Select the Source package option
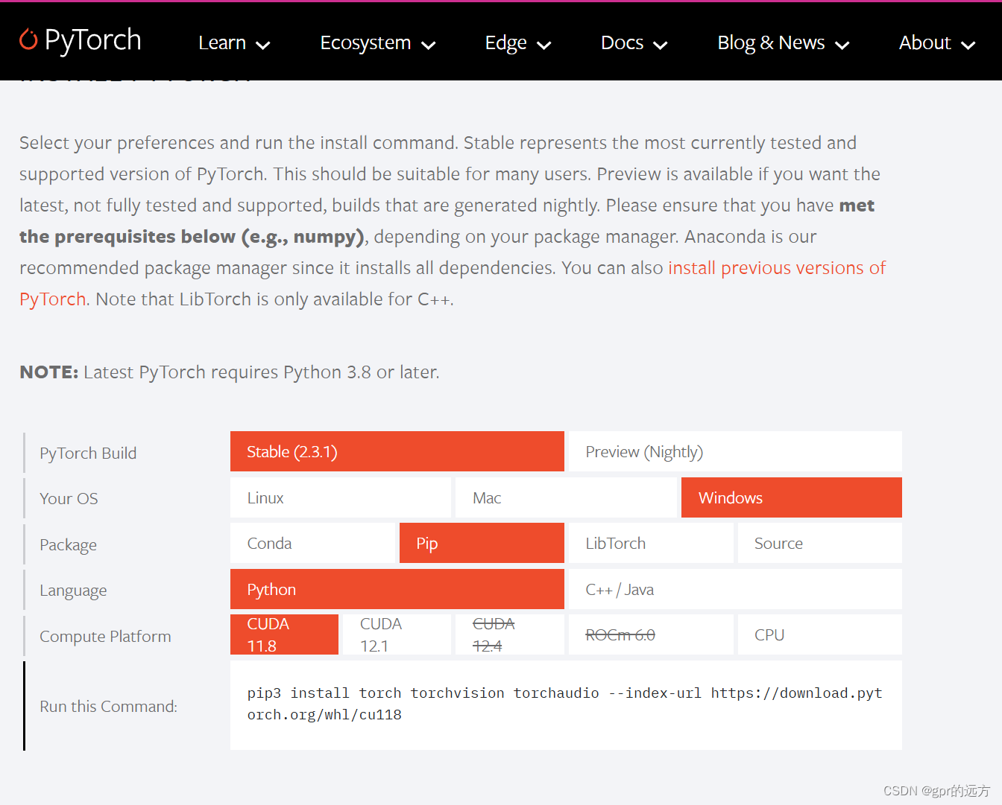Image resolution: width=1002 pixels, height=805 pixels. click(820, 543)
